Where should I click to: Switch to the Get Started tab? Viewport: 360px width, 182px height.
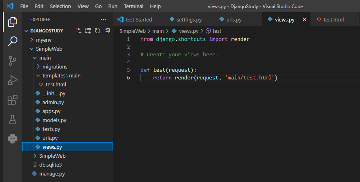tap(138, 19)
